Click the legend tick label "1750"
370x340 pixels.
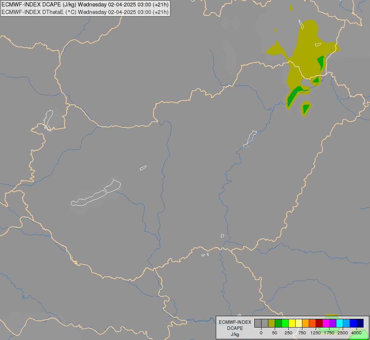[x=329, y=333]
